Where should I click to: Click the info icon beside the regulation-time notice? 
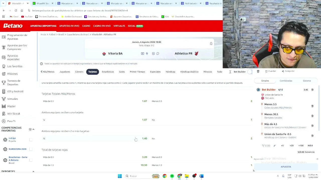coord(41,64)
